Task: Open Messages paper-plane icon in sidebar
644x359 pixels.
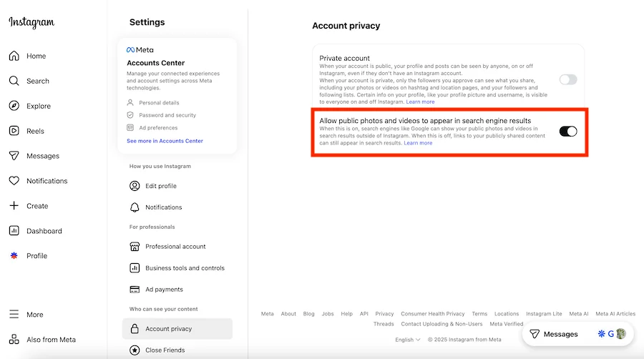Action: 14,156
